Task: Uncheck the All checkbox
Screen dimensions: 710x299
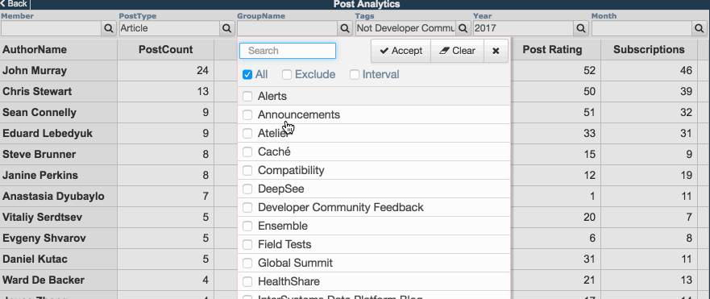Action: point(247,75)
